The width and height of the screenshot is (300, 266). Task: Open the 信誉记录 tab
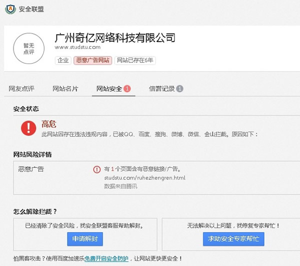coord(162,89)
